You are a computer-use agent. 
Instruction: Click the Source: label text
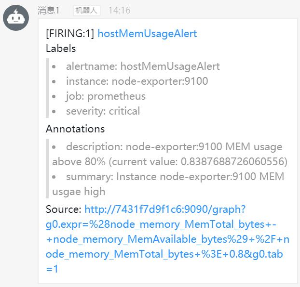[x=64, y=209]
